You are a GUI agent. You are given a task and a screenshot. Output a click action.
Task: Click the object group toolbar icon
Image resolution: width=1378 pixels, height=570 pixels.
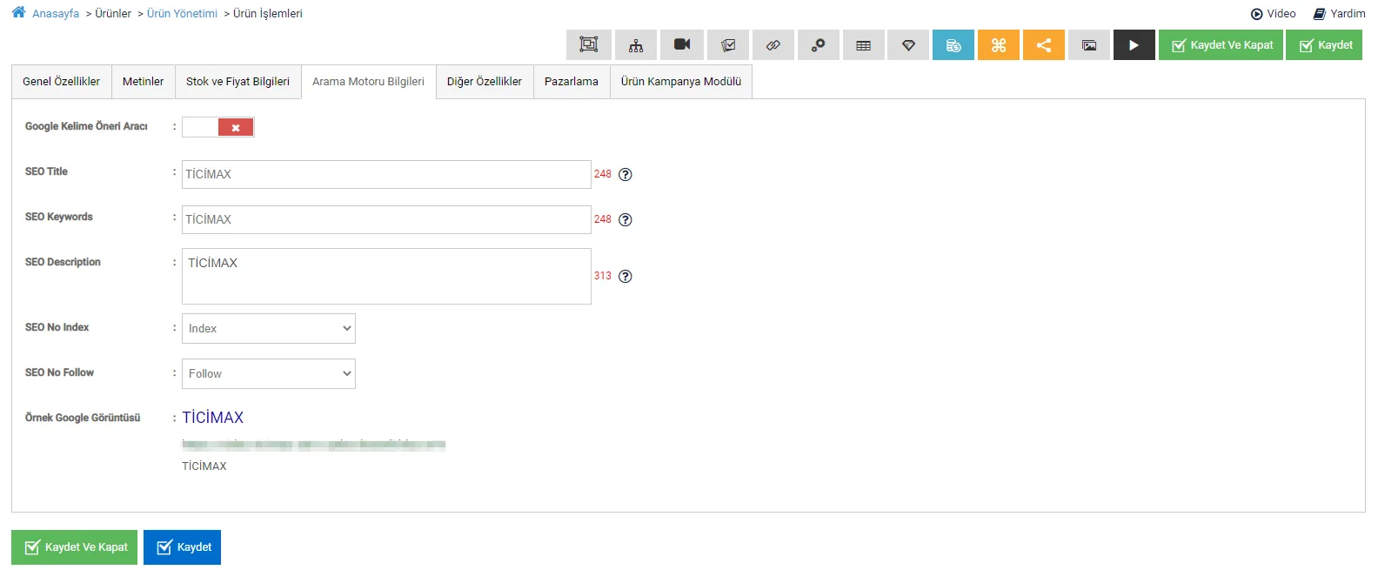tap(589, 45)
